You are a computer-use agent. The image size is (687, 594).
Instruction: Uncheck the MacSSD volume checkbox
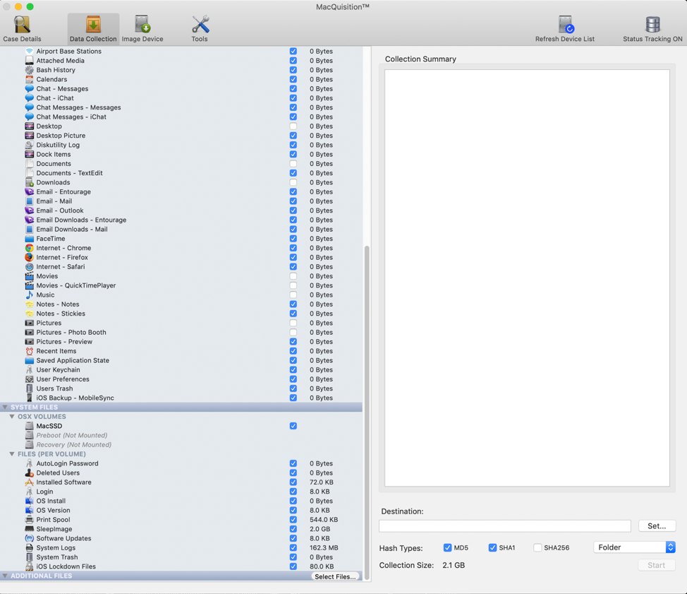293,426
